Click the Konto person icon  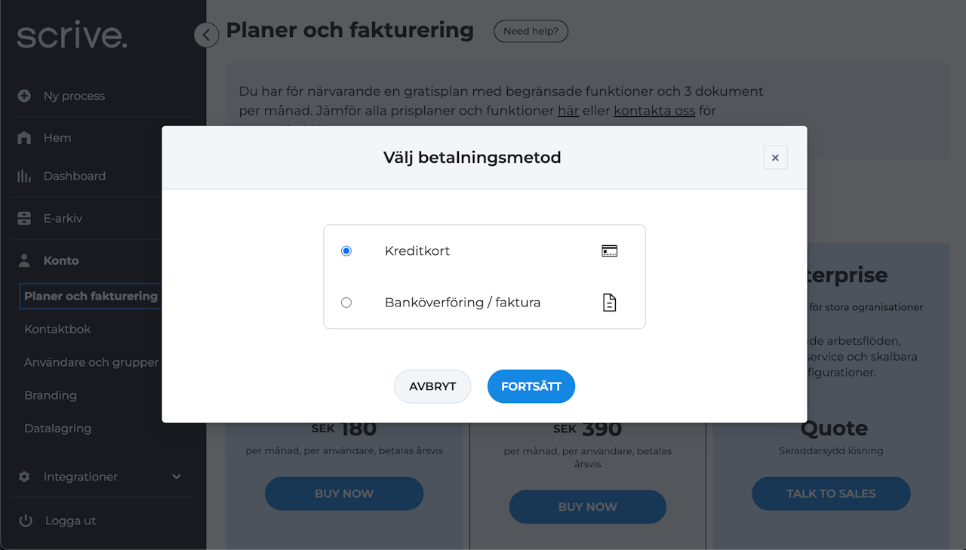click(x=24, y=261)
